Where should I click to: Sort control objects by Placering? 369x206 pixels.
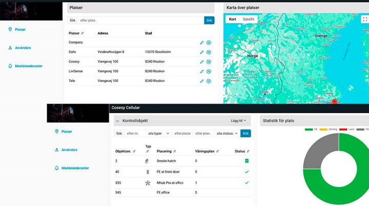click(x=175, y=151)
